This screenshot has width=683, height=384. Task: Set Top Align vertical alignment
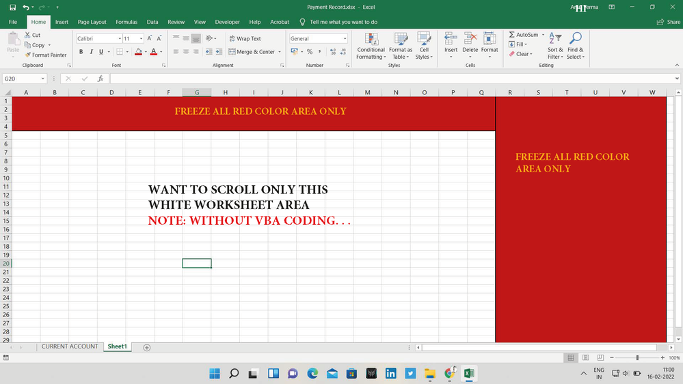tap(176, 38)
